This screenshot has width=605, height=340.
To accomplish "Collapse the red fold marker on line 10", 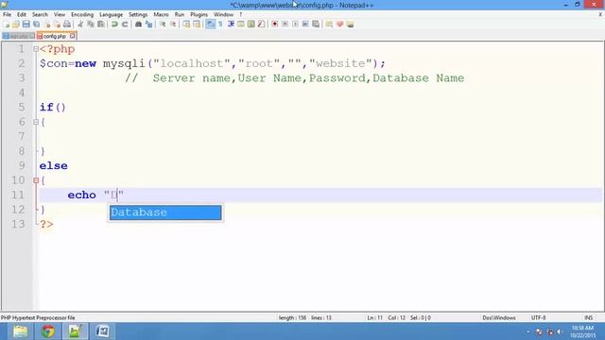I will pyautogui.click(x=36, y=180).
